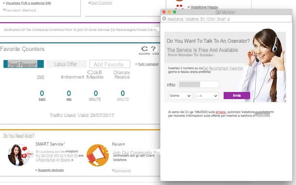Click the info icon in Call Me Now address bar
The image size is (296, 185).
[x=164, y=19]
